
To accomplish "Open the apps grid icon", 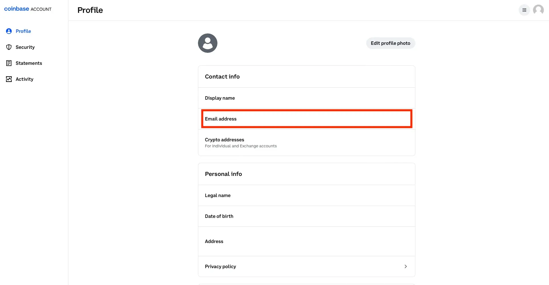I will [x=524, y=10].
